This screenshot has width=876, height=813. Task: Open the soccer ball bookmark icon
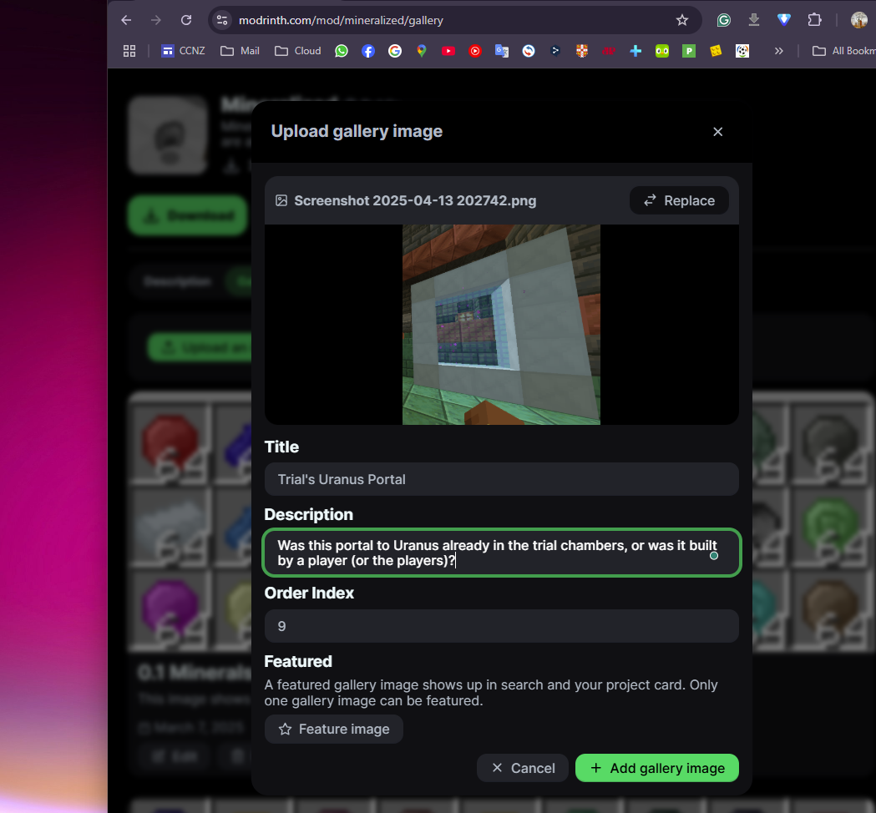[x=742, y=51]
